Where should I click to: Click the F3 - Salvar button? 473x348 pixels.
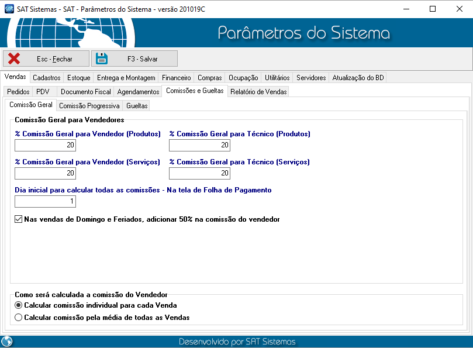pos(134,58)
